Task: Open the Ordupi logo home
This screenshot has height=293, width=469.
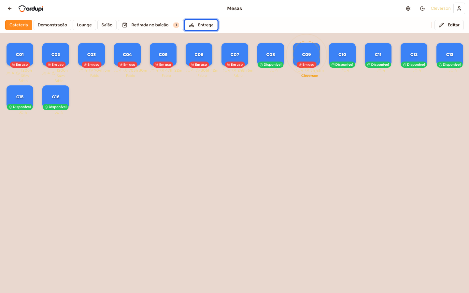Action: [x=31, y=8]
